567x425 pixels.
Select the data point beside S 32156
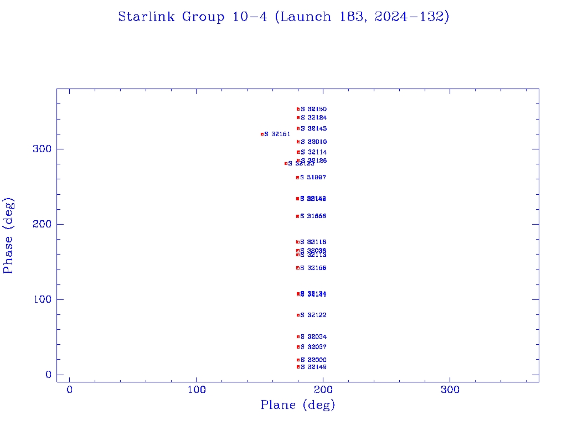(x=297, y=268)
